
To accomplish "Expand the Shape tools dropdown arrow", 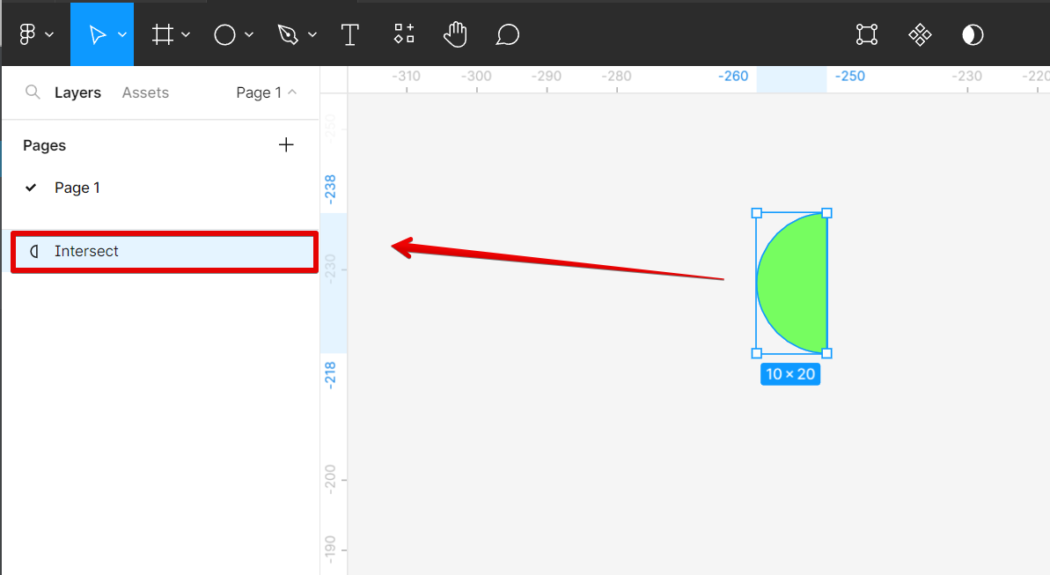I will [249, 34].
